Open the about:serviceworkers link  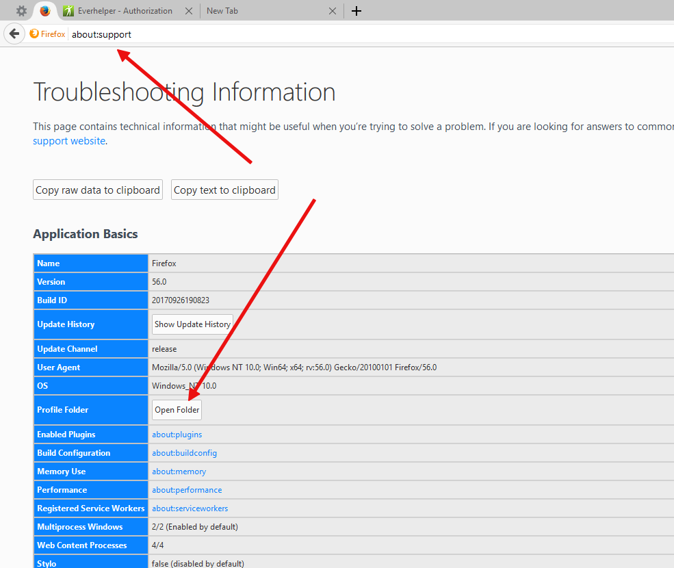(190, 508)
